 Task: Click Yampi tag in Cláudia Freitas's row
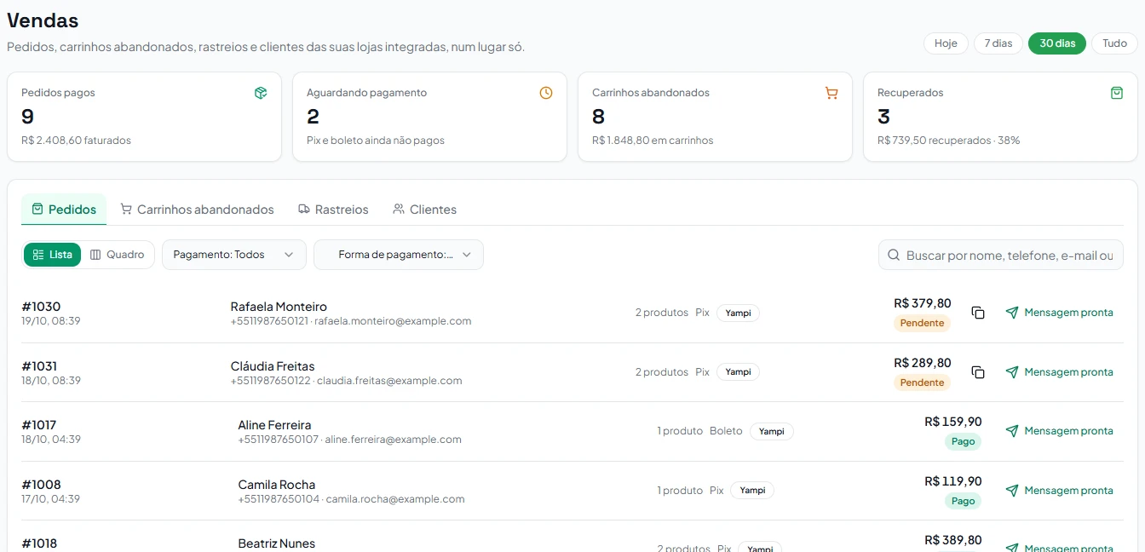[738, 372]
